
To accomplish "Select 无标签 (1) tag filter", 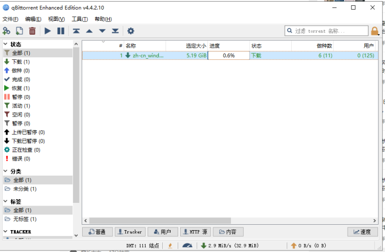I will pyautogui.click(x=38, y=219).
